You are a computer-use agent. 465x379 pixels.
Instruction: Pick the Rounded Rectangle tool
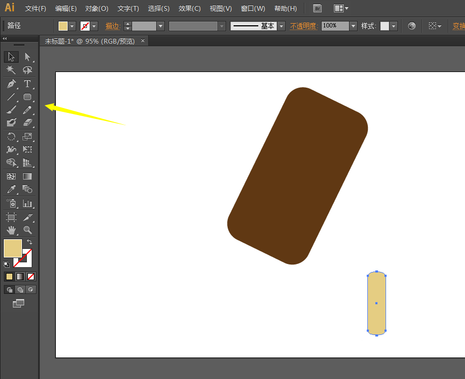pyautogui.click(x=27, y=97)
